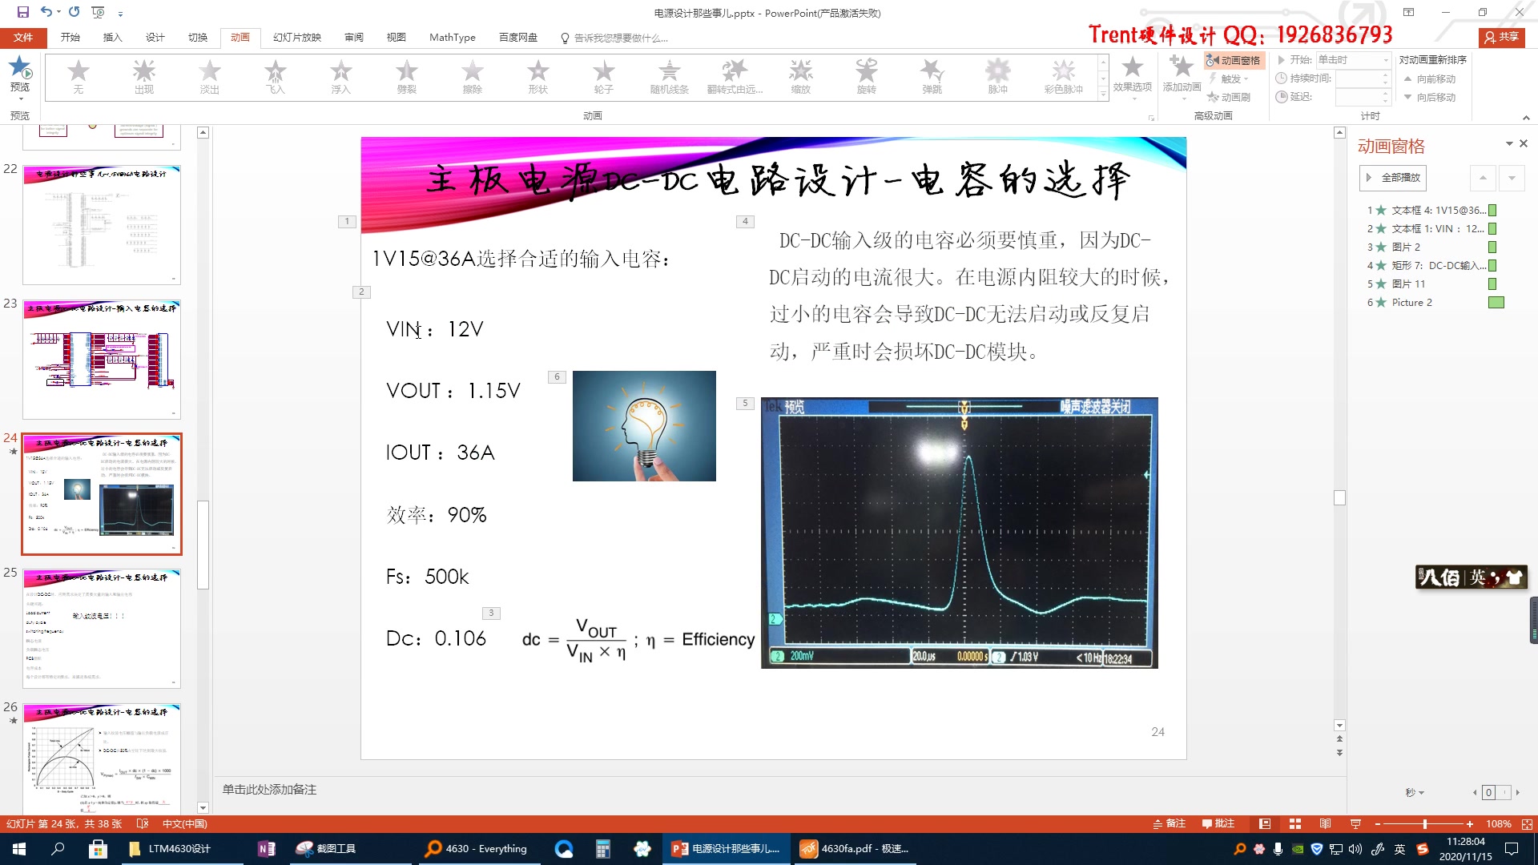Open the 开始 timing start dropdown
This screenshot has width=1538, height=865.
[x=1385, y=60]
